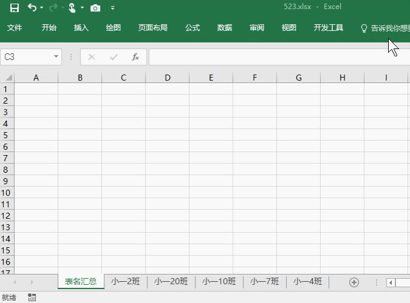
Task: Click the Tell Me lightbulb search box
Action: (385, 28)
